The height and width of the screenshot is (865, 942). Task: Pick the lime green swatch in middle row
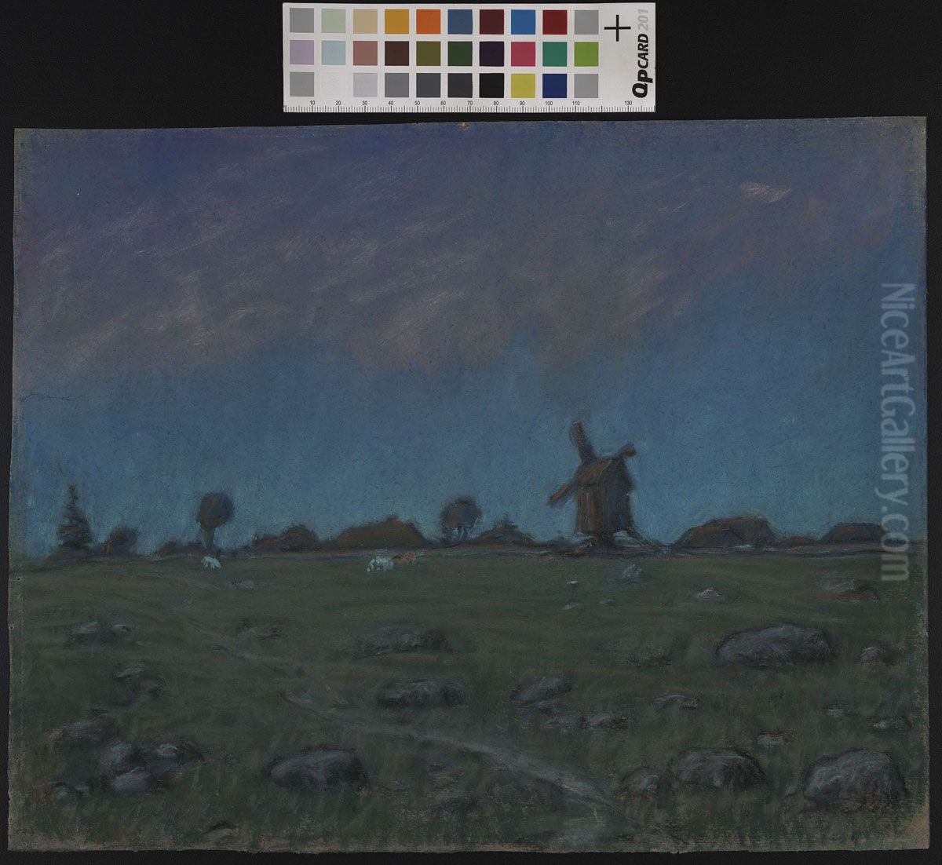click(x=586, y=53)
